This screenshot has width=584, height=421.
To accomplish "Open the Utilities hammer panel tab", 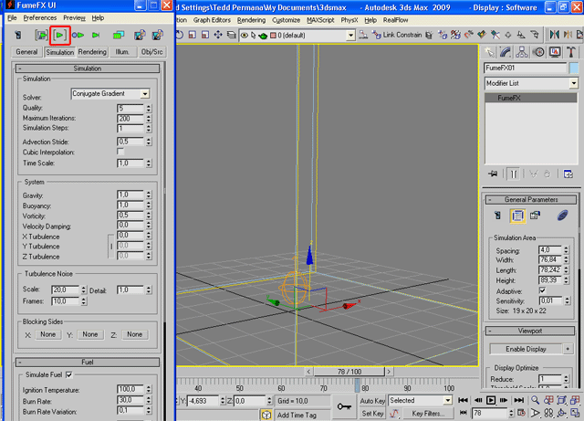I will 570,52.
